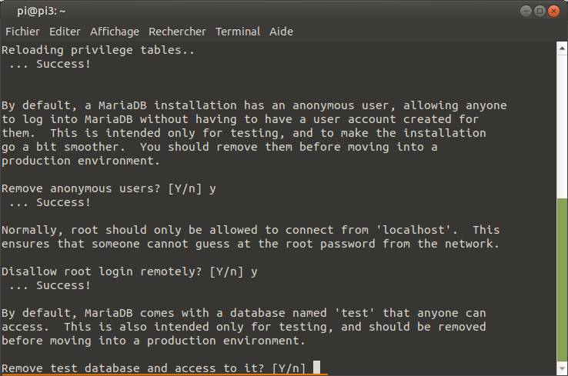Screen dimensions: 568x376
Task: Click the 'Remove anonymous users?' prompt line
Action: click(x=109, y=189)
